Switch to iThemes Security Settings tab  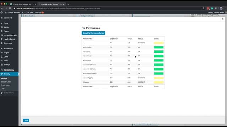tap(51, 4)
